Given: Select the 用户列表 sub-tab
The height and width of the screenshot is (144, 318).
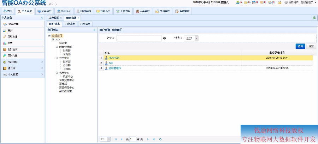Looking at the screenshot, I should [x=54, y=24].
